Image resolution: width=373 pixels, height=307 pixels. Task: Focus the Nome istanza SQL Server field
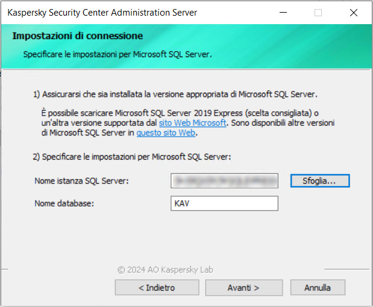[224, 181]
